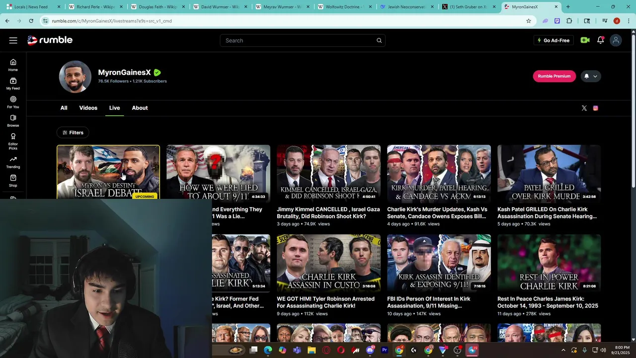Image resolution: width=636 pixels, height=358 pixels.
Task: Open Chrome three-dot menu
Action: point(628,21)
